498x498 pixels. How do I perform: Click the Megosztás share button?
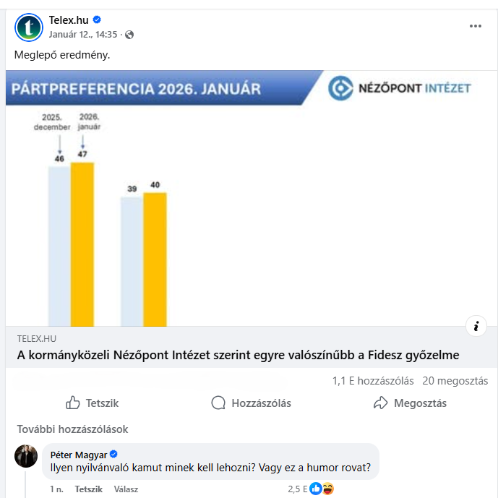tap(410, 403)
